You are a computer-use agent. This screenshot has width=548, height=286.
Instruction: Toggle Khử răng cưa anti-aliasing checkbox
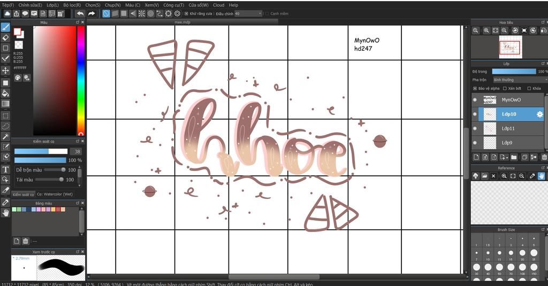point(186,13)
